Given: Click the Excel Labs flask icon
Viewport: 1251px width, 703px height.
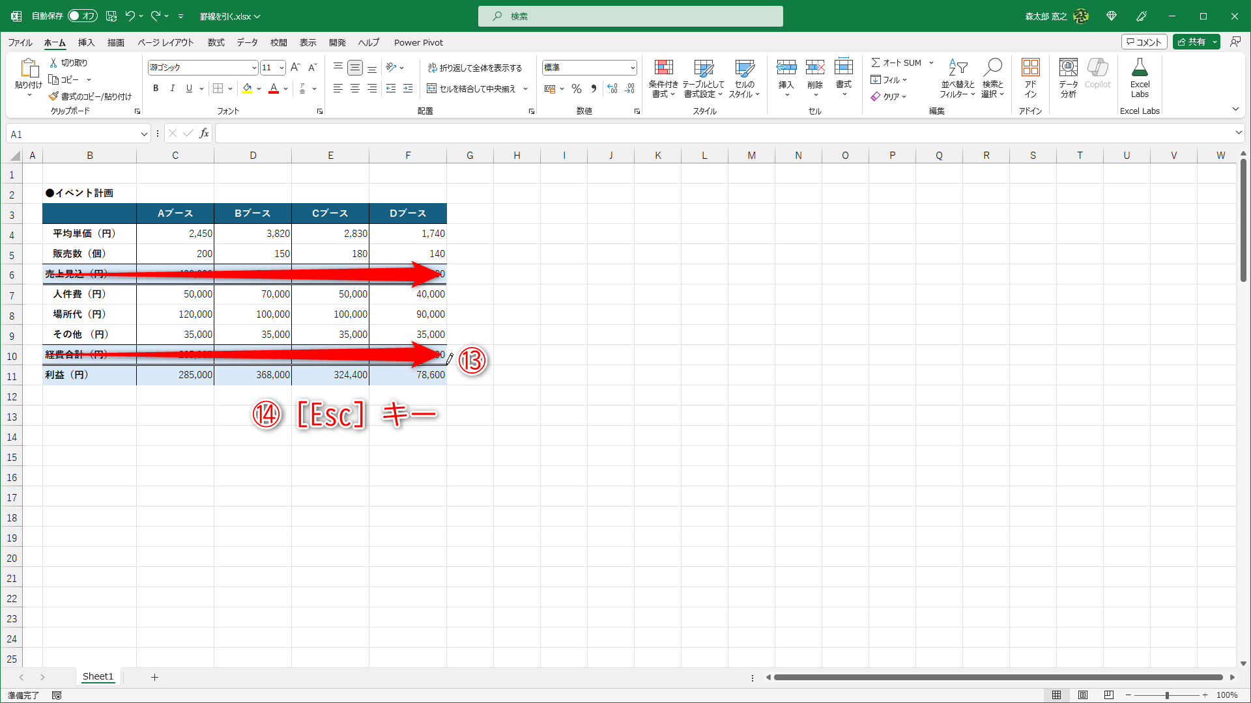Looking at the screenshot, I should pos(1140,68).
